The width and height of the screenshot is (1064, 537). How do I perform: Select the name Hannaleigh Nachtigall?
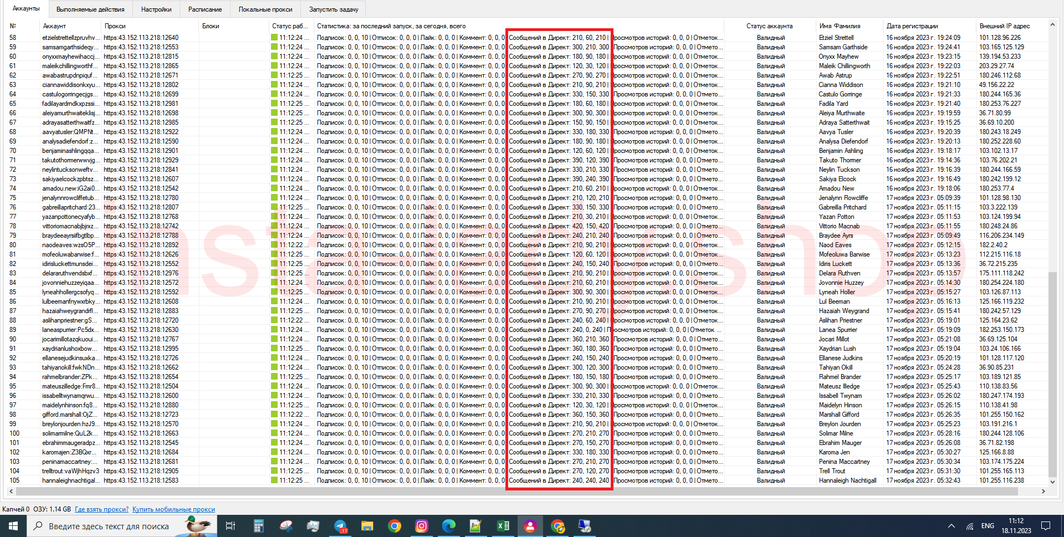coord(847,480)
